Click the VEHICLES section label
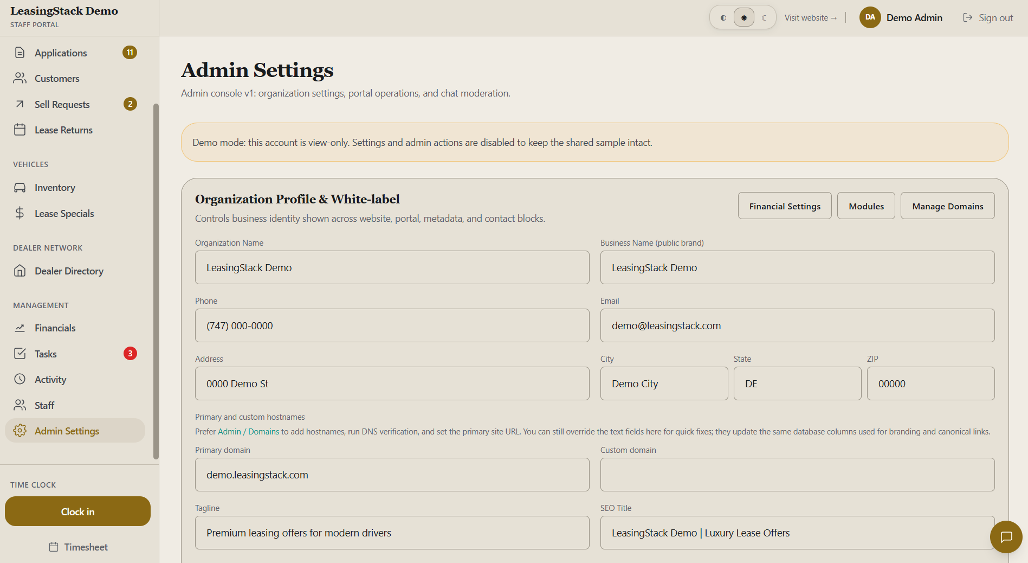This screenshot has width=1028, height=563. [31, 164]
